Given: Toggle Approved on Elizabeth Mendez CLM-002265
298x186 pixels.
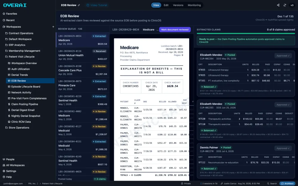Looking at the screenshot, I should [283, 104].
